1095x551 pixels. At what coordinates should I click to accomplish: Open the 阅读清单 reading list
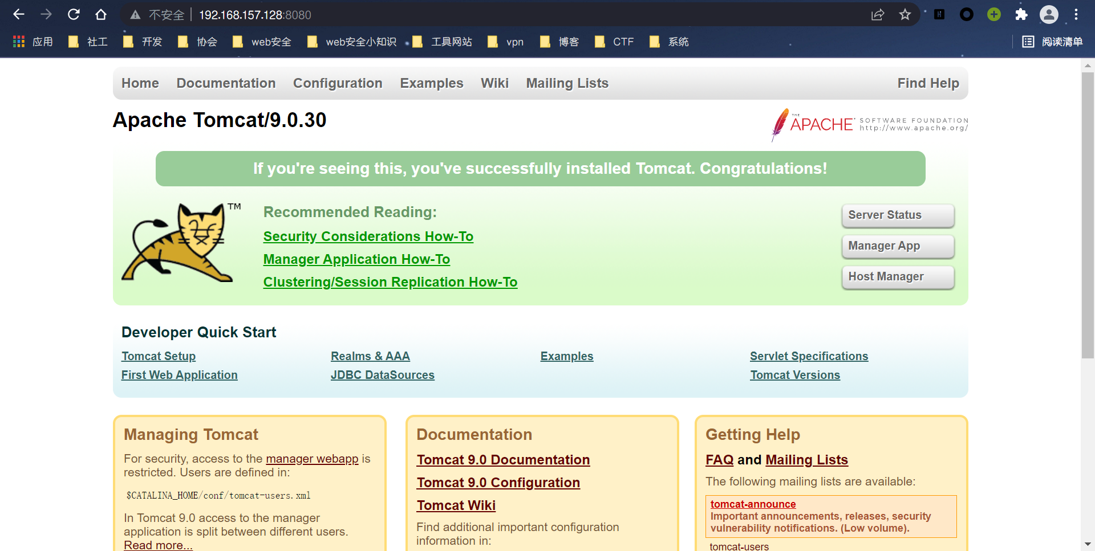tap(1052, 42)
